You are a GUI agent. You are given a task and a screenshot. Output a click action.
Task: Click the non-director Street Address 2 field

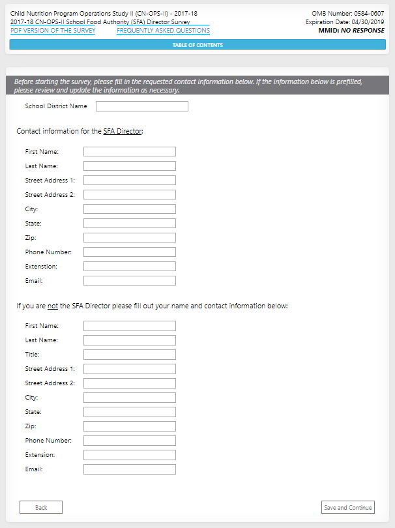click(130, 383)
